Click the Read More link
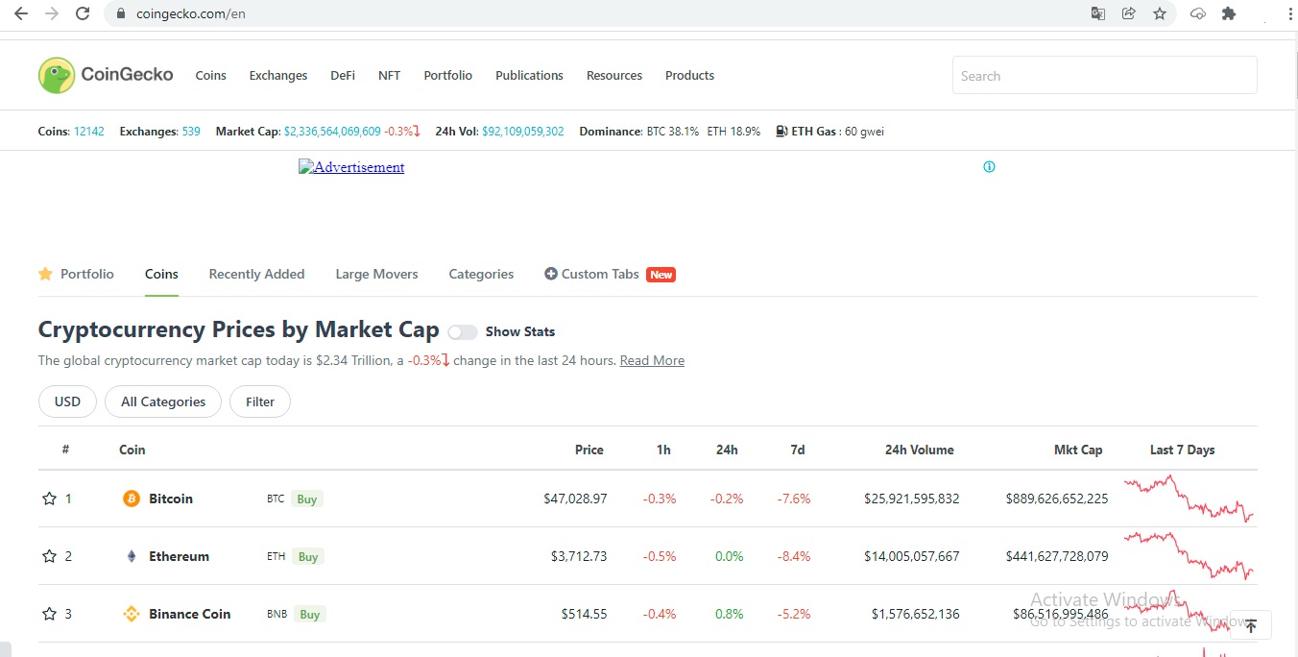 coord(652,361)
